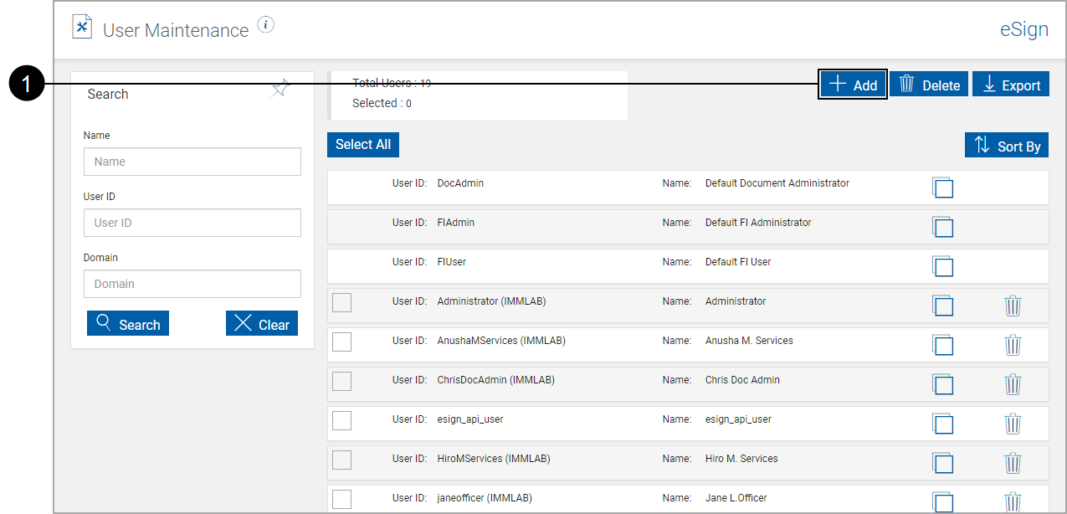Screen dimensions: 1067x514
Task: Click the Selected : 0 counter text
Action: coord(382,104)
